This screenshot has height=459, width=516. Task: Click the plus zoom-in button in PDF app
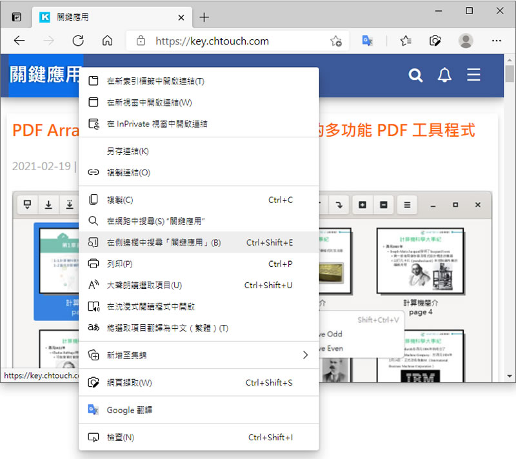point(362,205)
